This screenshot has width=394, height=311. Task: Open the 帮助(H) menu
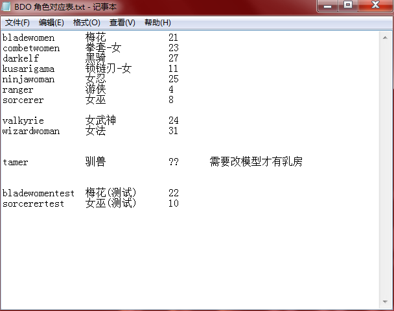point(157,23)
